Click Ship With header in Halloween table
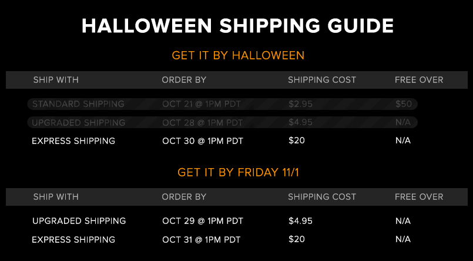 click(x=56, y=80)
